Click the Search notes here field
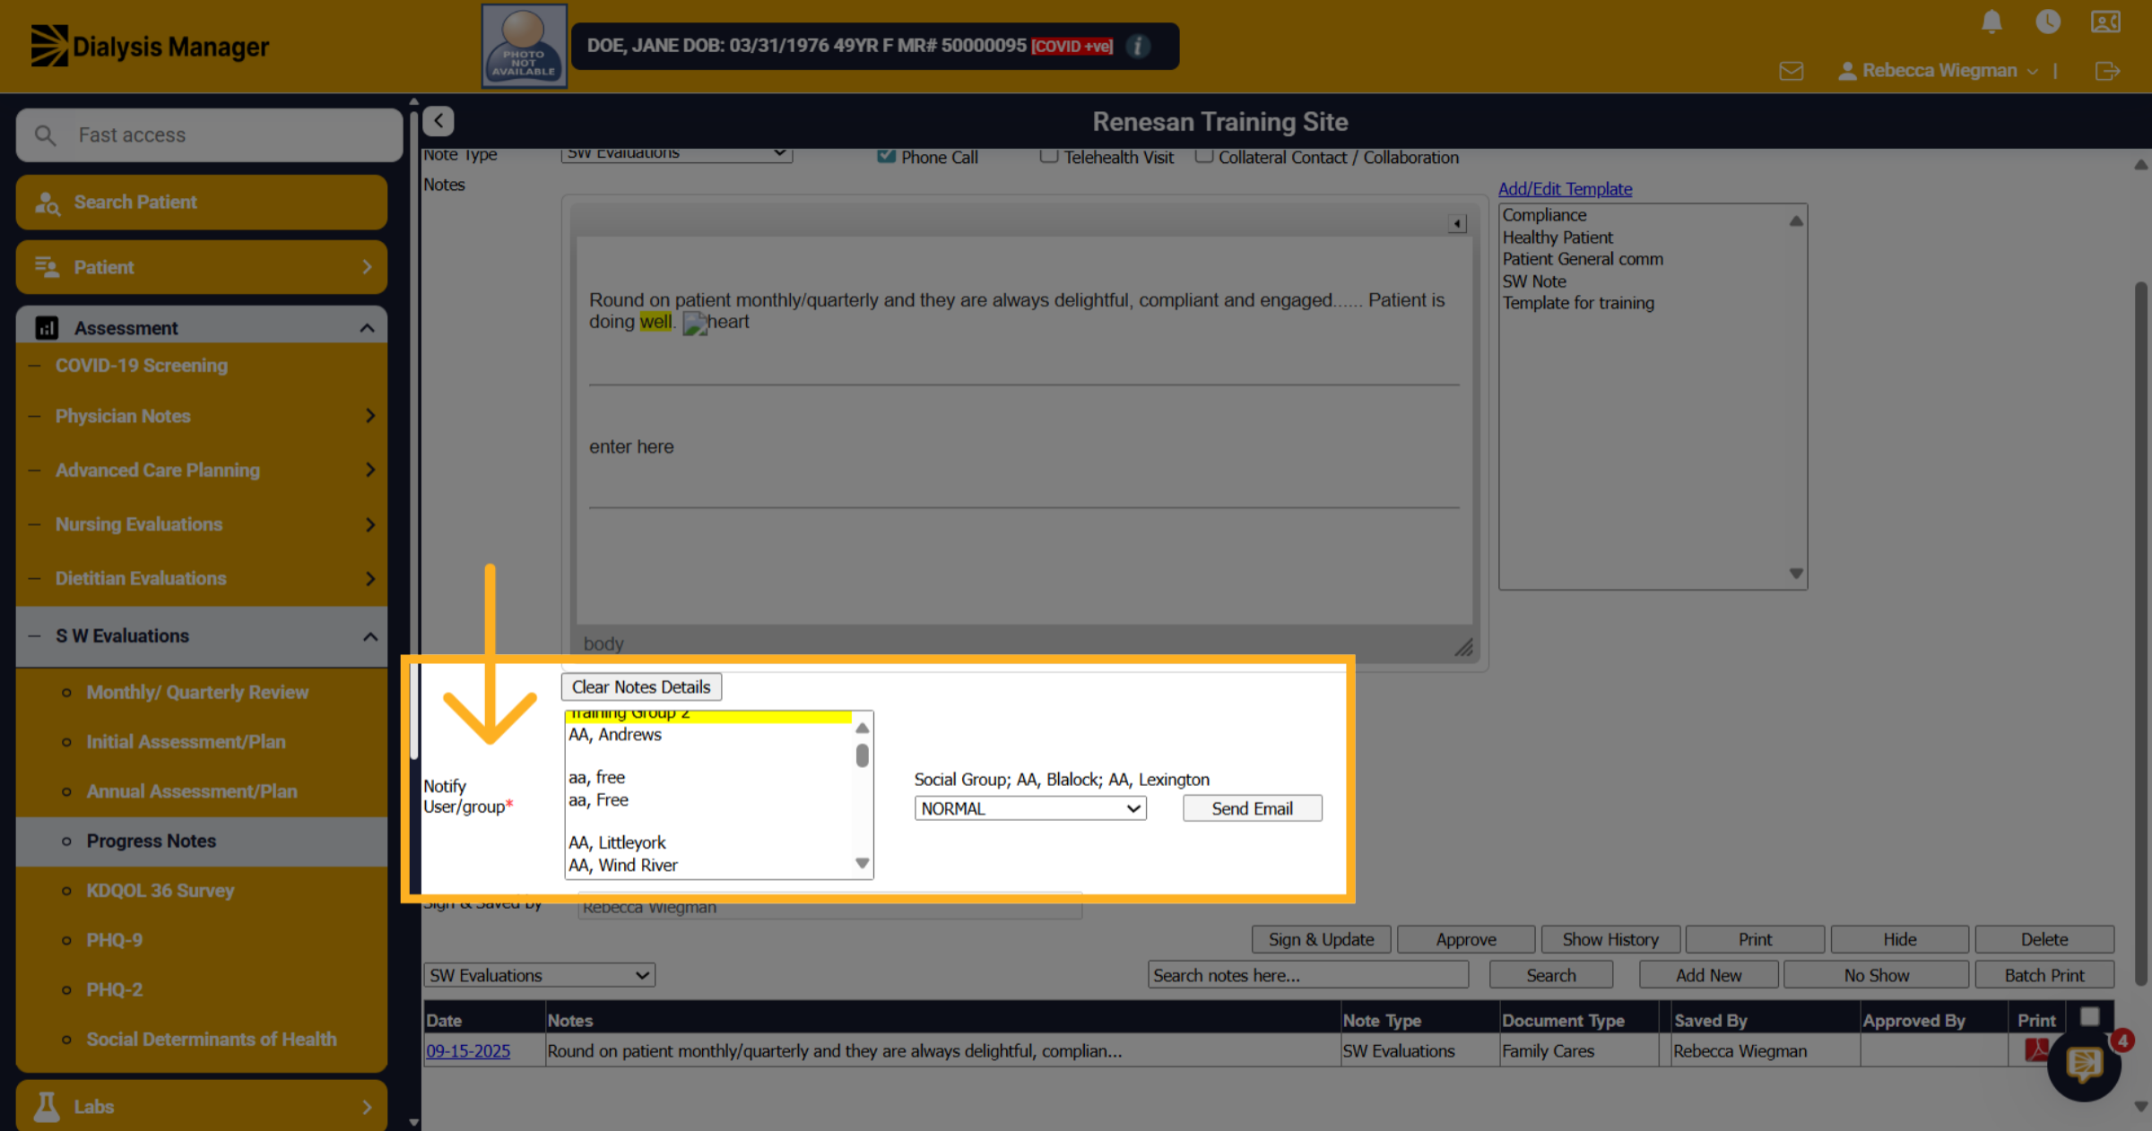The width and height of the screenshot is (2152, 1131). pyautogui.click(x=1308, y=975)
